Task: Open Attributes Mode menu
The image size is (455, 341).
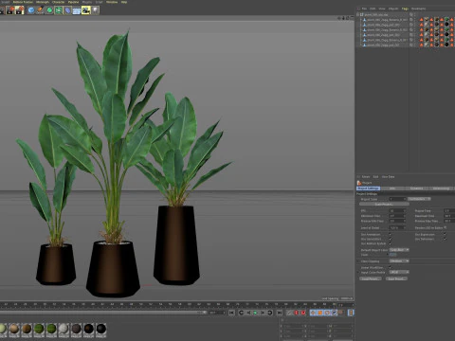Action: (x=366, y=177)
